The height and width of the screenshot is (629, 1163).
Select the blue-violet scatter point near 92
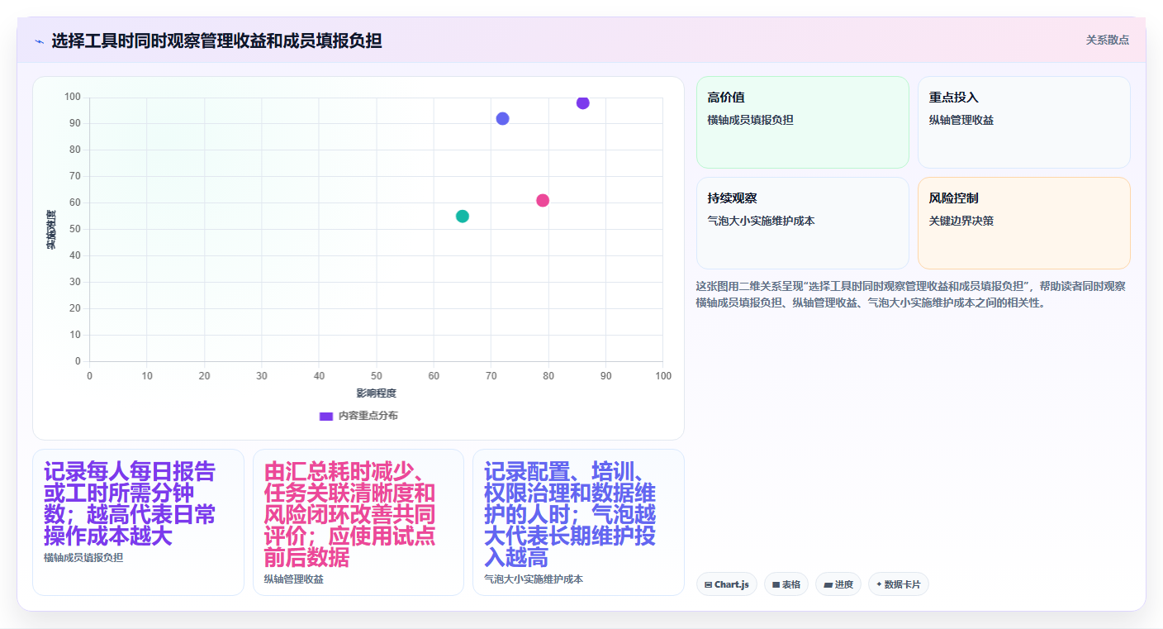[502, 118]
